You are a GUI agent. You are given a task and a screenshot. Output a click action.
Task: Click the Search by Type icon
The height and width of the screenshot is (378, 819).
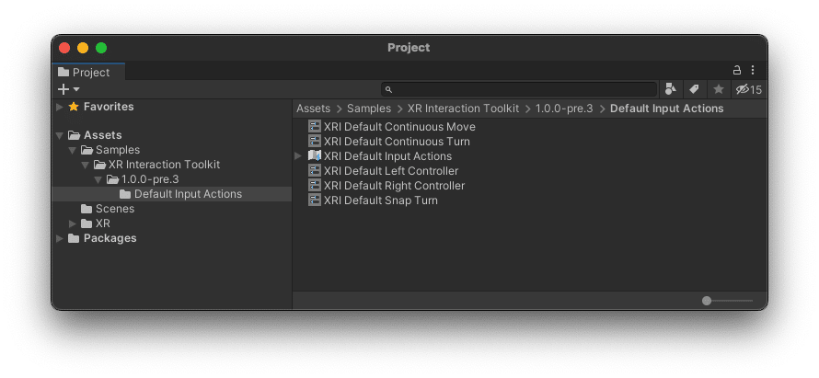pyautogui.click(x=671, y=89)
